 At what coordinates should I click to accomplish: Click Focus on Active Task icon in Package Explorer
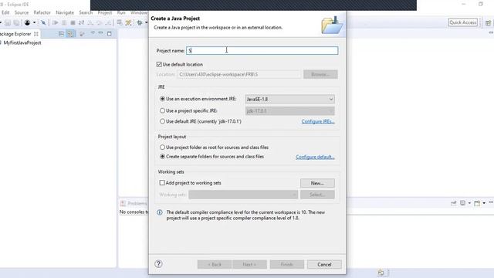tap(83, 34)
